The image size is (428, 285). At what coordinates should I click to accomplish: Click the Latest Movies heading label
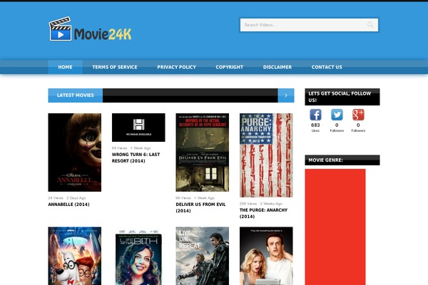[76, 95]
